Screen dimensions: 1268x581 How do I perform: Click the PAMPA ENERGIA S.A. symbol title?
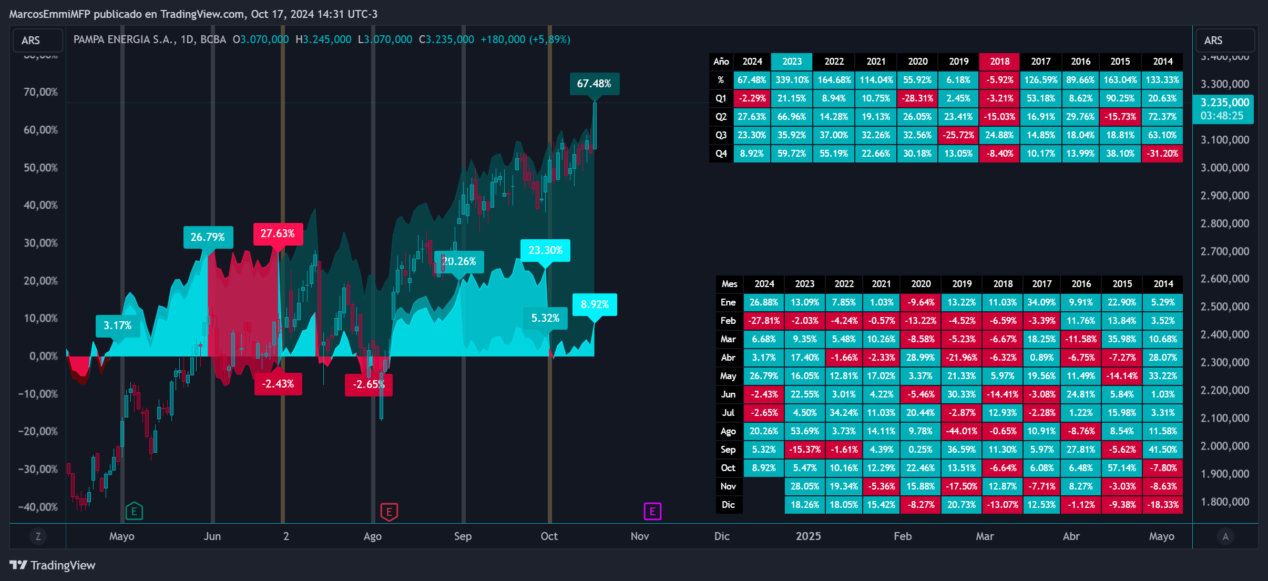(125, 39)
